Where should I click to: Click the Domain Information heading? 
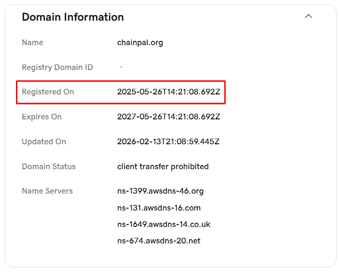point(73,17)
